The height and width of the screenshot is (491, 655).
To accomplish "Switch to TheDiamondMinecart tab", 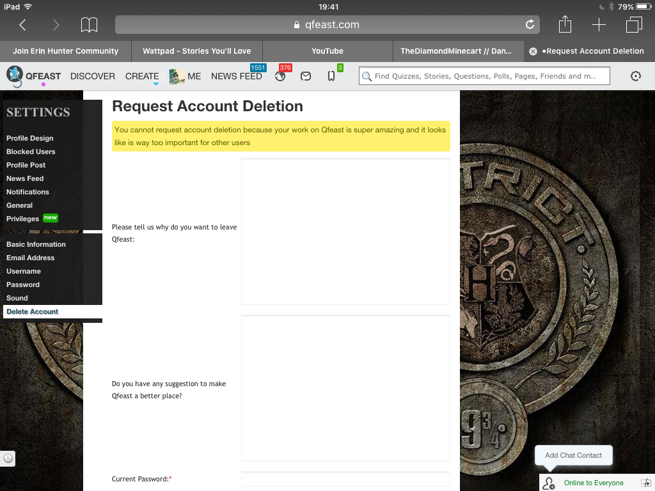I will click(458, 51).
